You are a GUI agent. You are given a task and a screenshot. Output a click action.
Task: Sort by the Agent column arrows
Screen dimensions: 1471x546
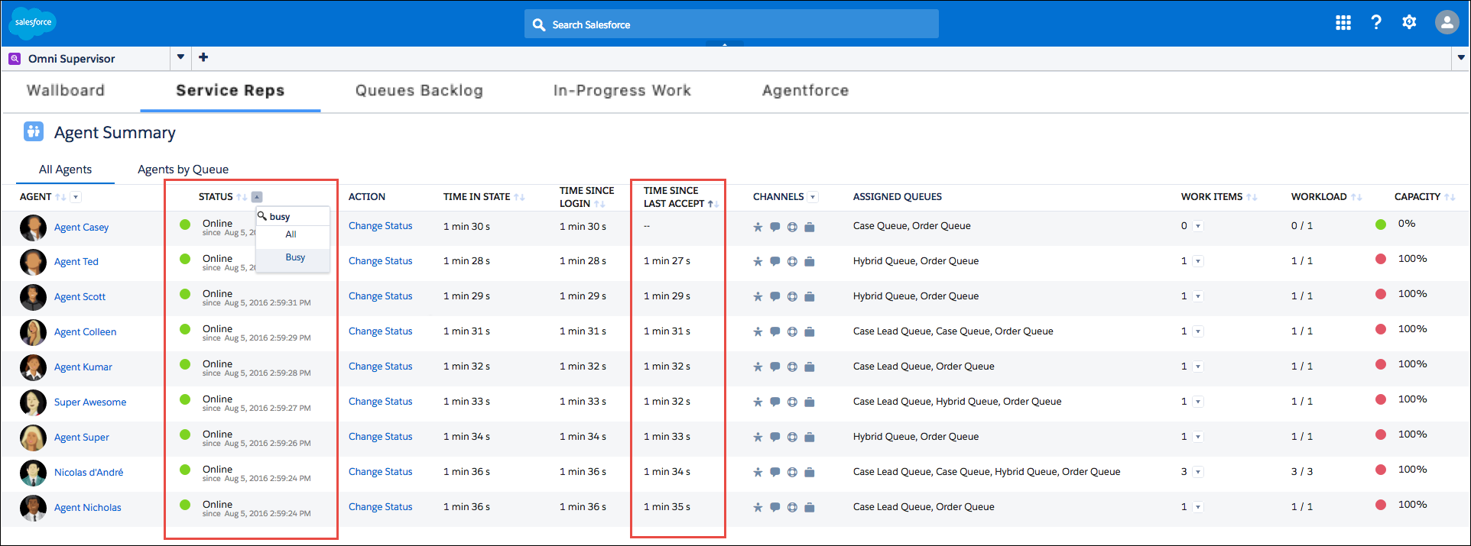60,197
